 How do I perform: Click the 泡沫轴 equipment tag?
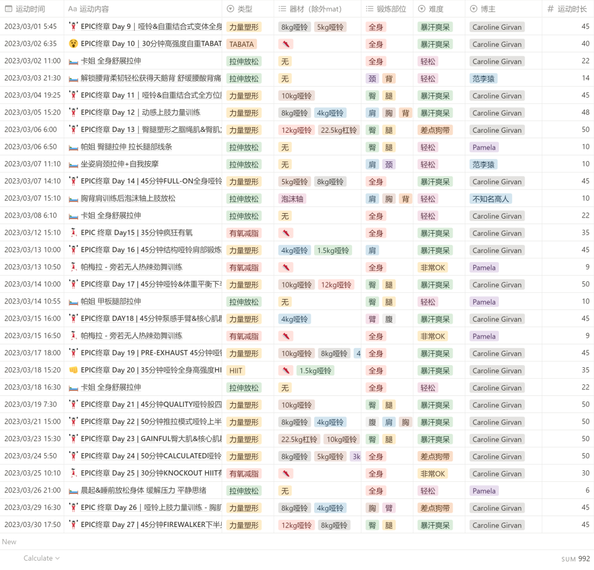[292, 199]
